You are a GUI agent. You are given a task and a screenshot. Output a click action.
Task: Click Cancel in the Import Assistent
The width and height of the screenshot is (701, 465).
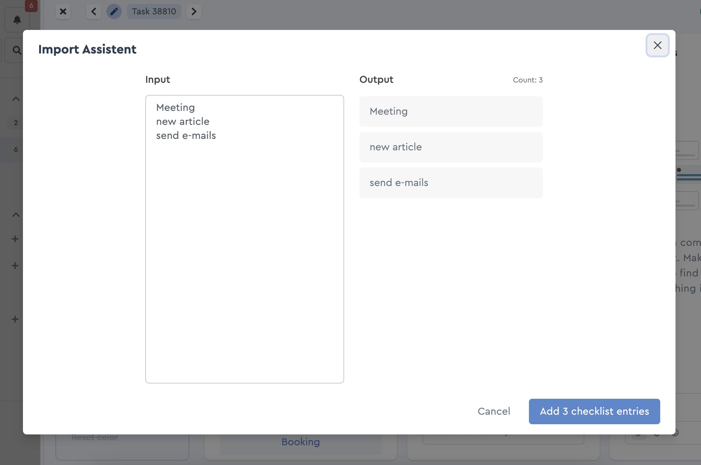pos(494,411)
